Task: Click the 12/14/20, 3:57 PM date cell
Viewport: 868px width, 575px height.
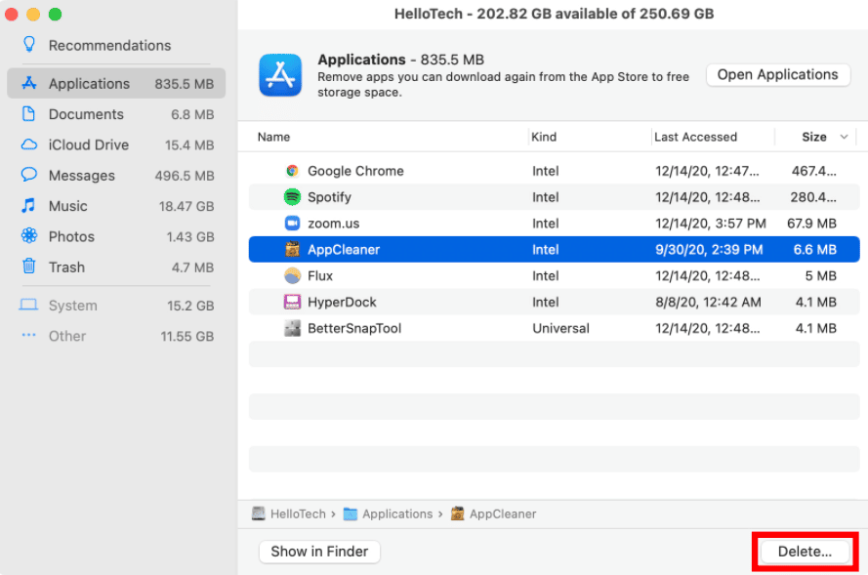Action: [711, 224]
